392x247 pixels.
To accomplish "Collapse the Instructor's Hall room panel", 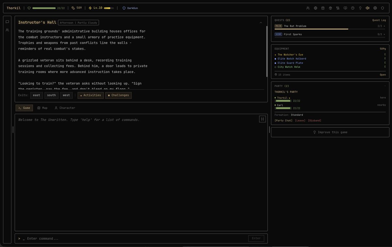I will point(261,23).
